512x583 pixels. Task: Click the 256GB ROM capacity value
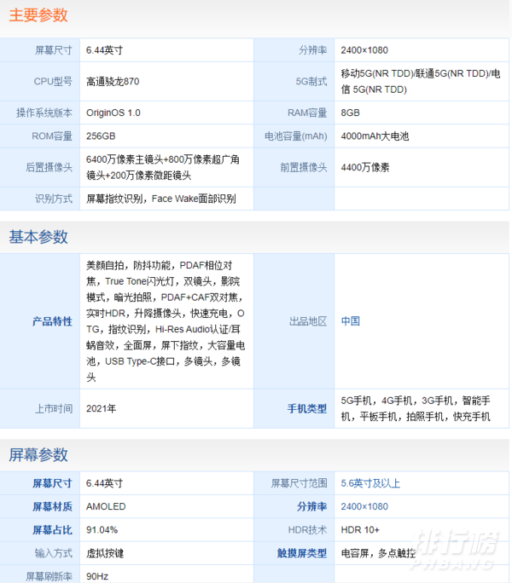[x=101, y=136]
